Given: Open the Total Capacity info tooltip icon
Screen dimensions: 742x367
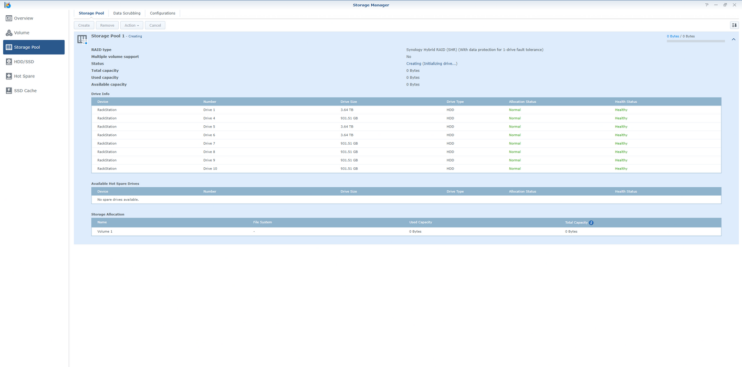Looking at the screenshot, I should pyautogui.click(x=591, y=222).
